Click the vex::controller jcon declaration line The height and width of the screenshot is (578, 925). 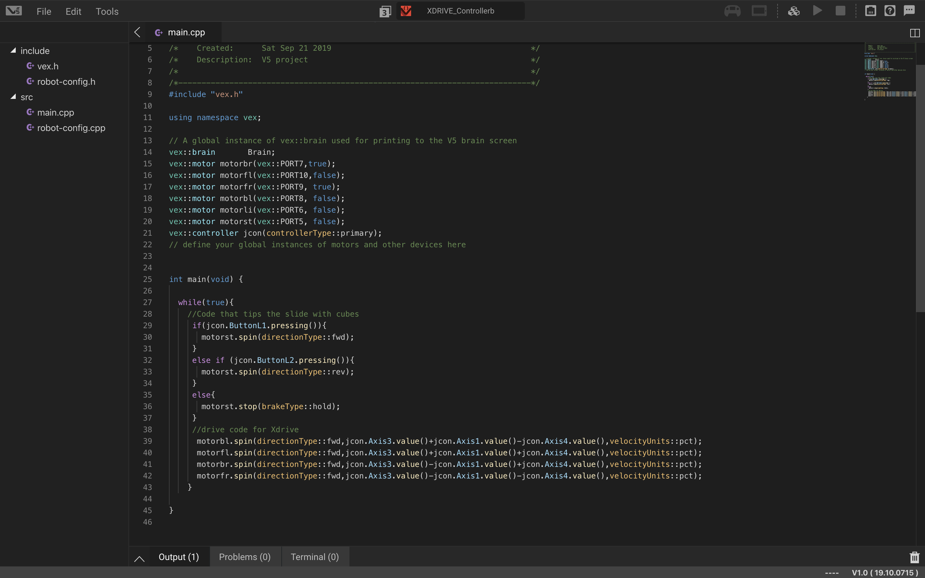point(275,233)
